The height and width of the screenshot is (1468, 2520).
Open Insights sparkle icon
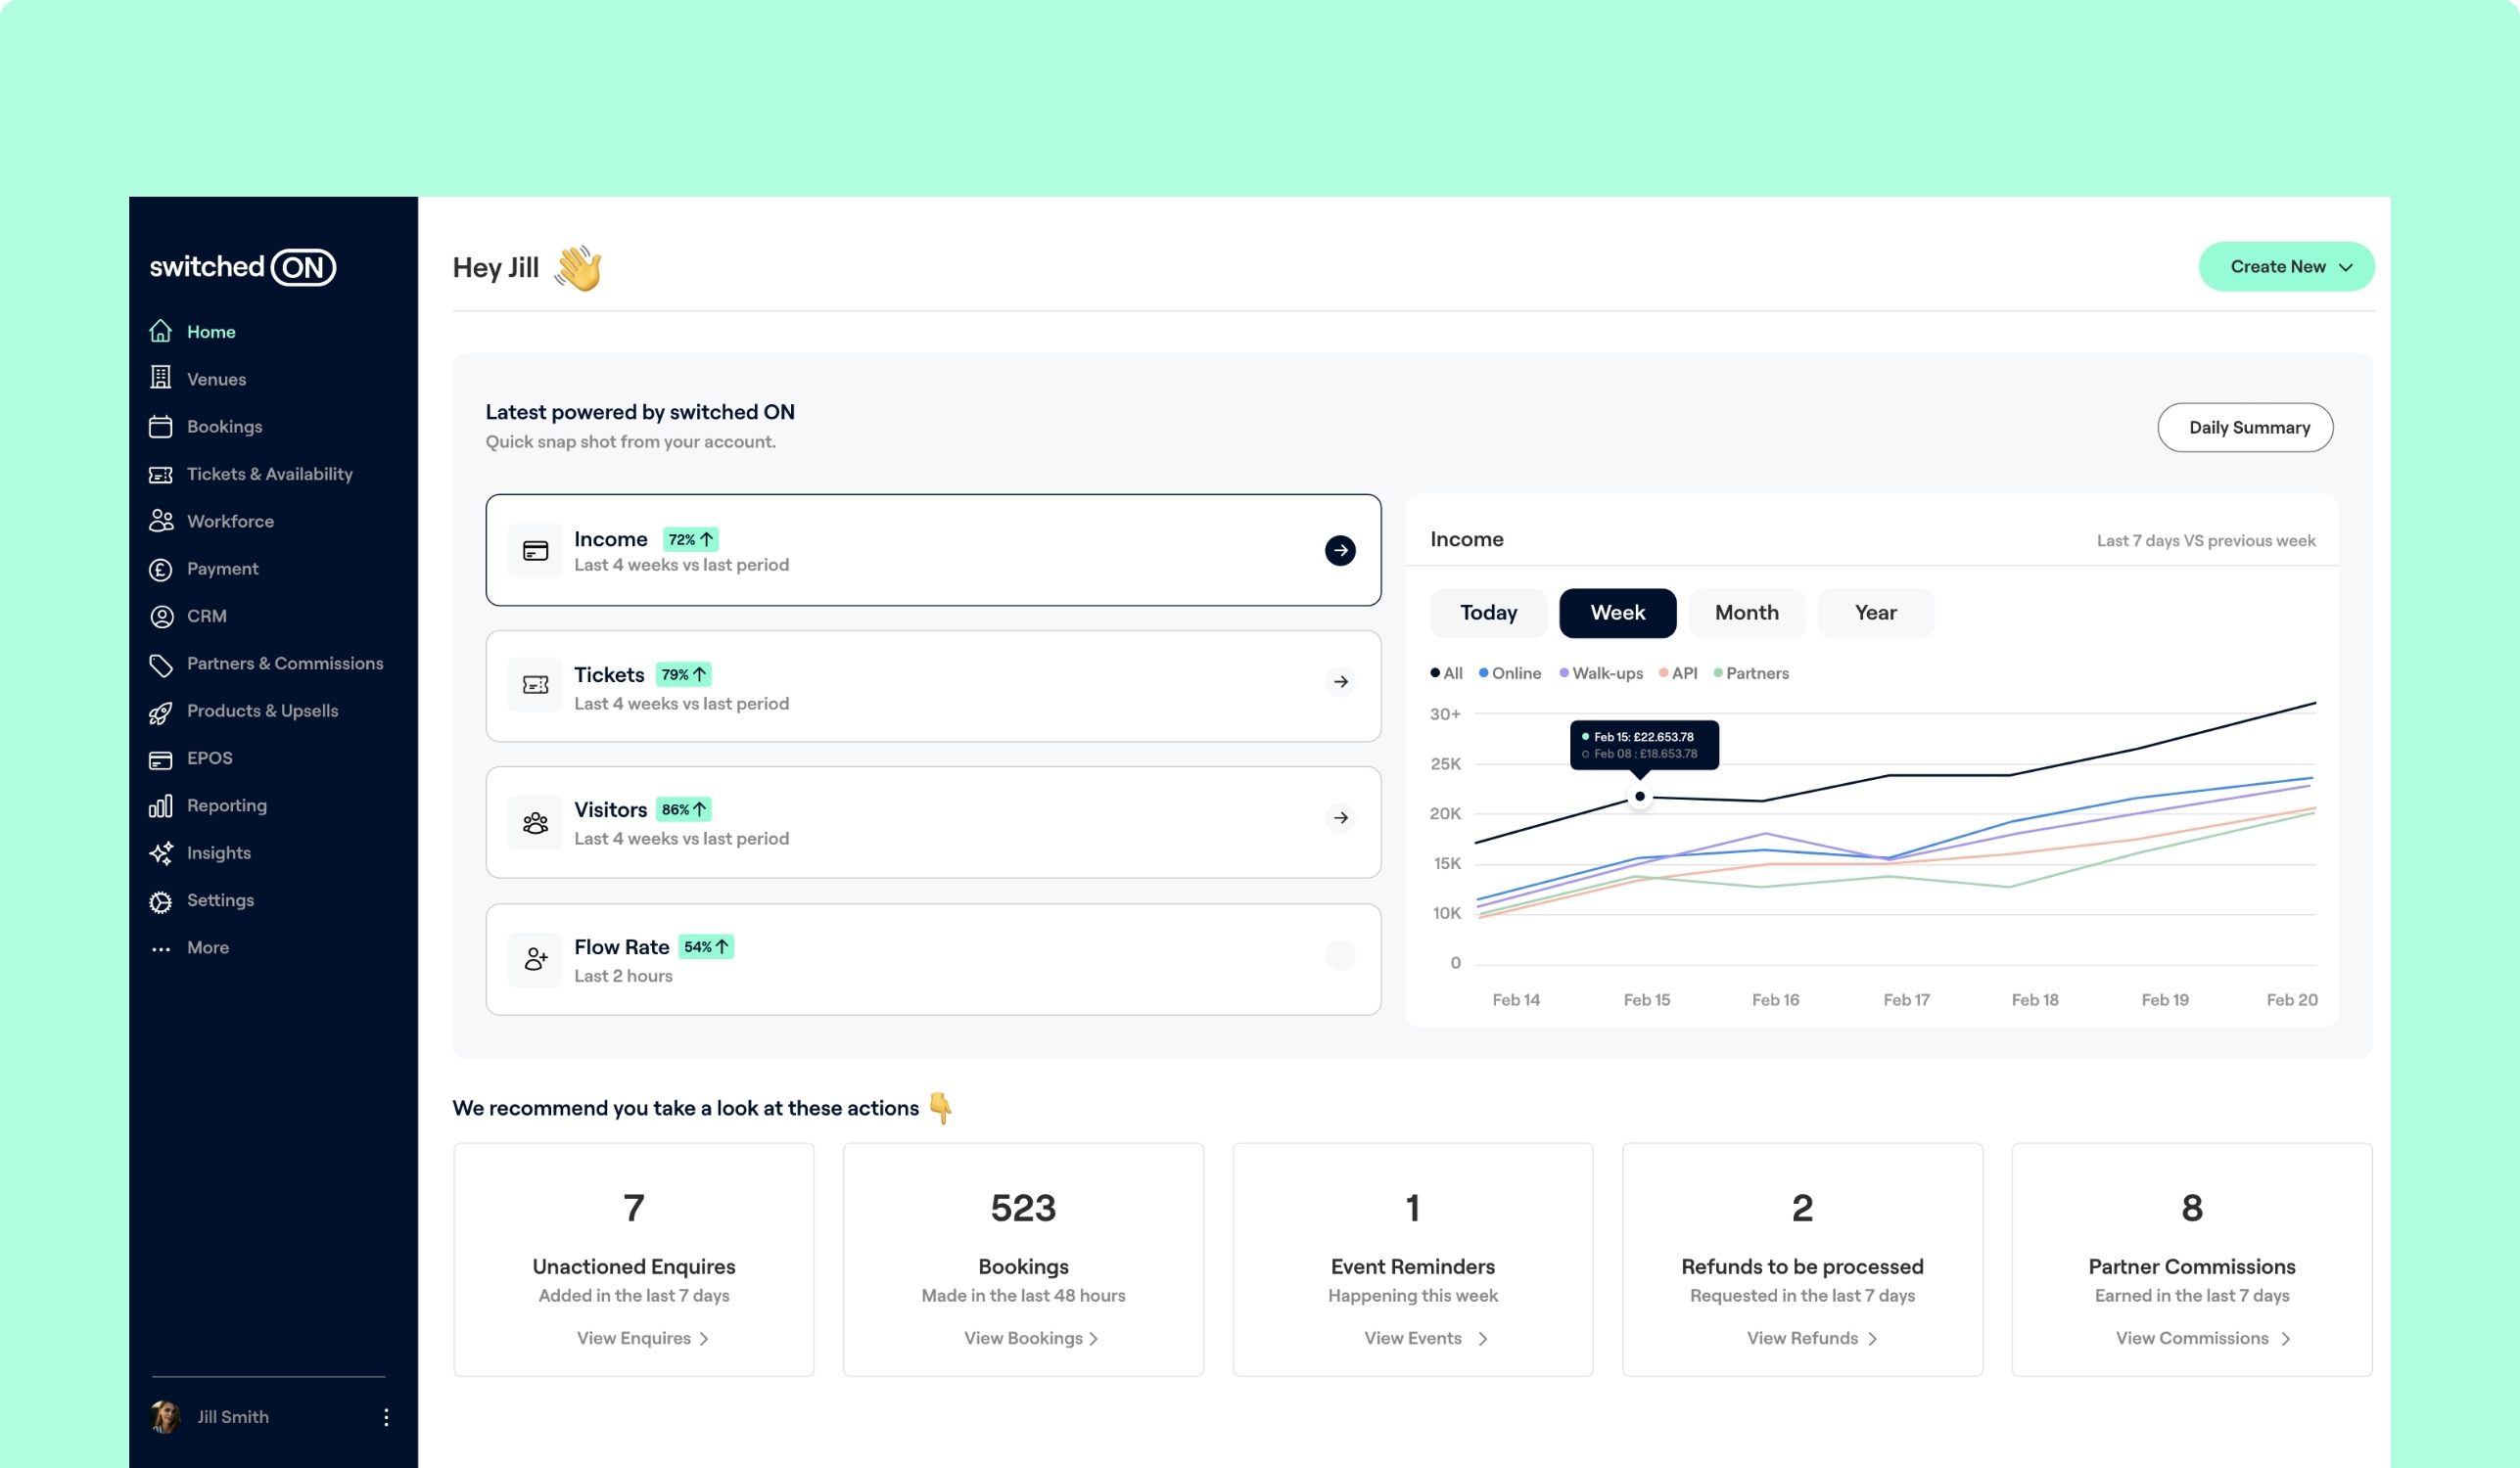click(160, 853)
